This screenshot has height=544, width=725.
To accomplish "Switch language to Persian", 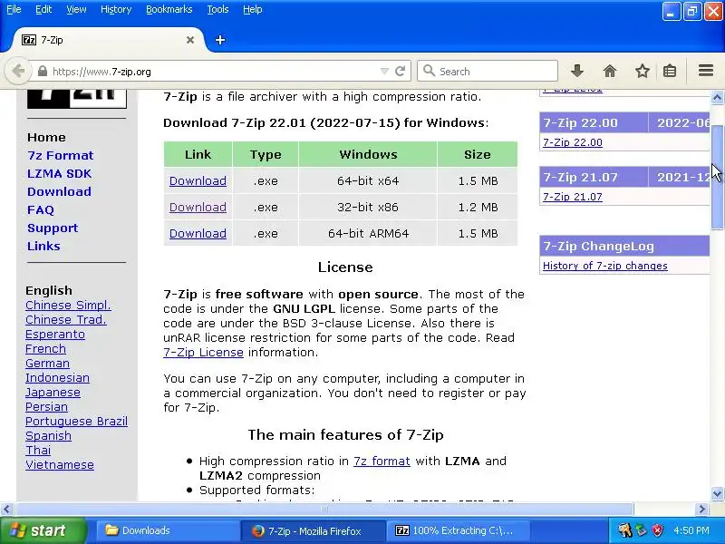I will click(47, 407).
